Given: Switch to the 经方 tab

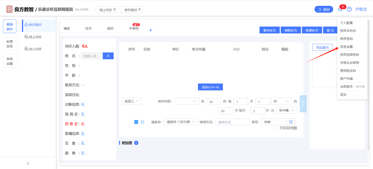Looking at the screenshot, I should coord(89,29).
